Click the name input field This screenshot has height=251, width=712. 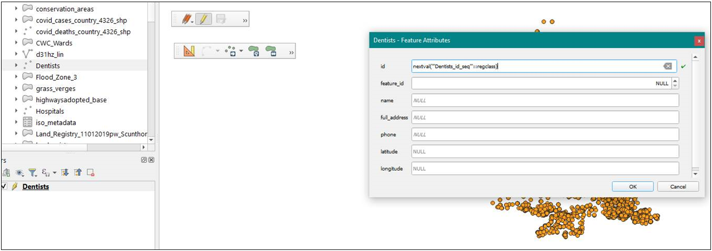(545, 100)
